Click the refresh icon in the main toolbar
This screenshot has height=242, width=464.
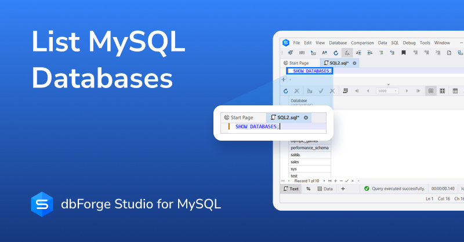pyautogui.click(x=336, y=53)
